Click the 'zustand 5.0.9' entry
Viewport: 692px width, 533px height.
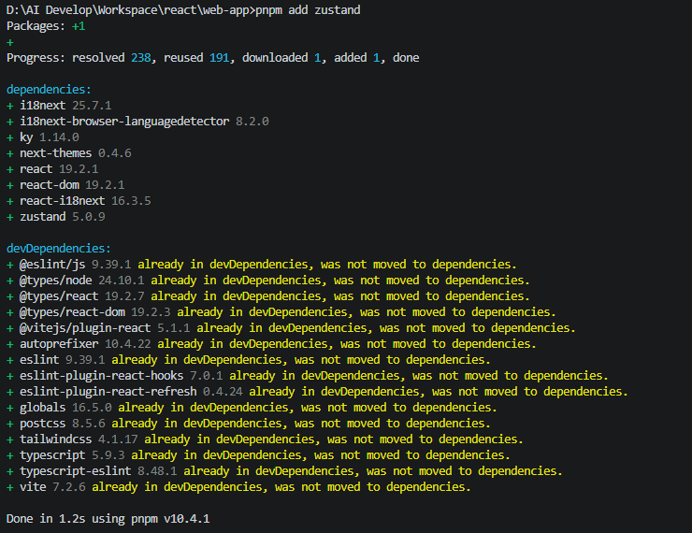[55, 217]
